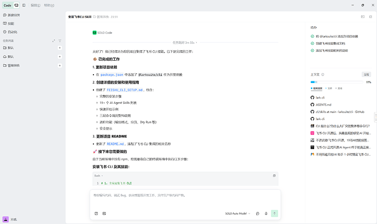
Task: Open the first default folder in the task list
Action: tap(8, 48)
